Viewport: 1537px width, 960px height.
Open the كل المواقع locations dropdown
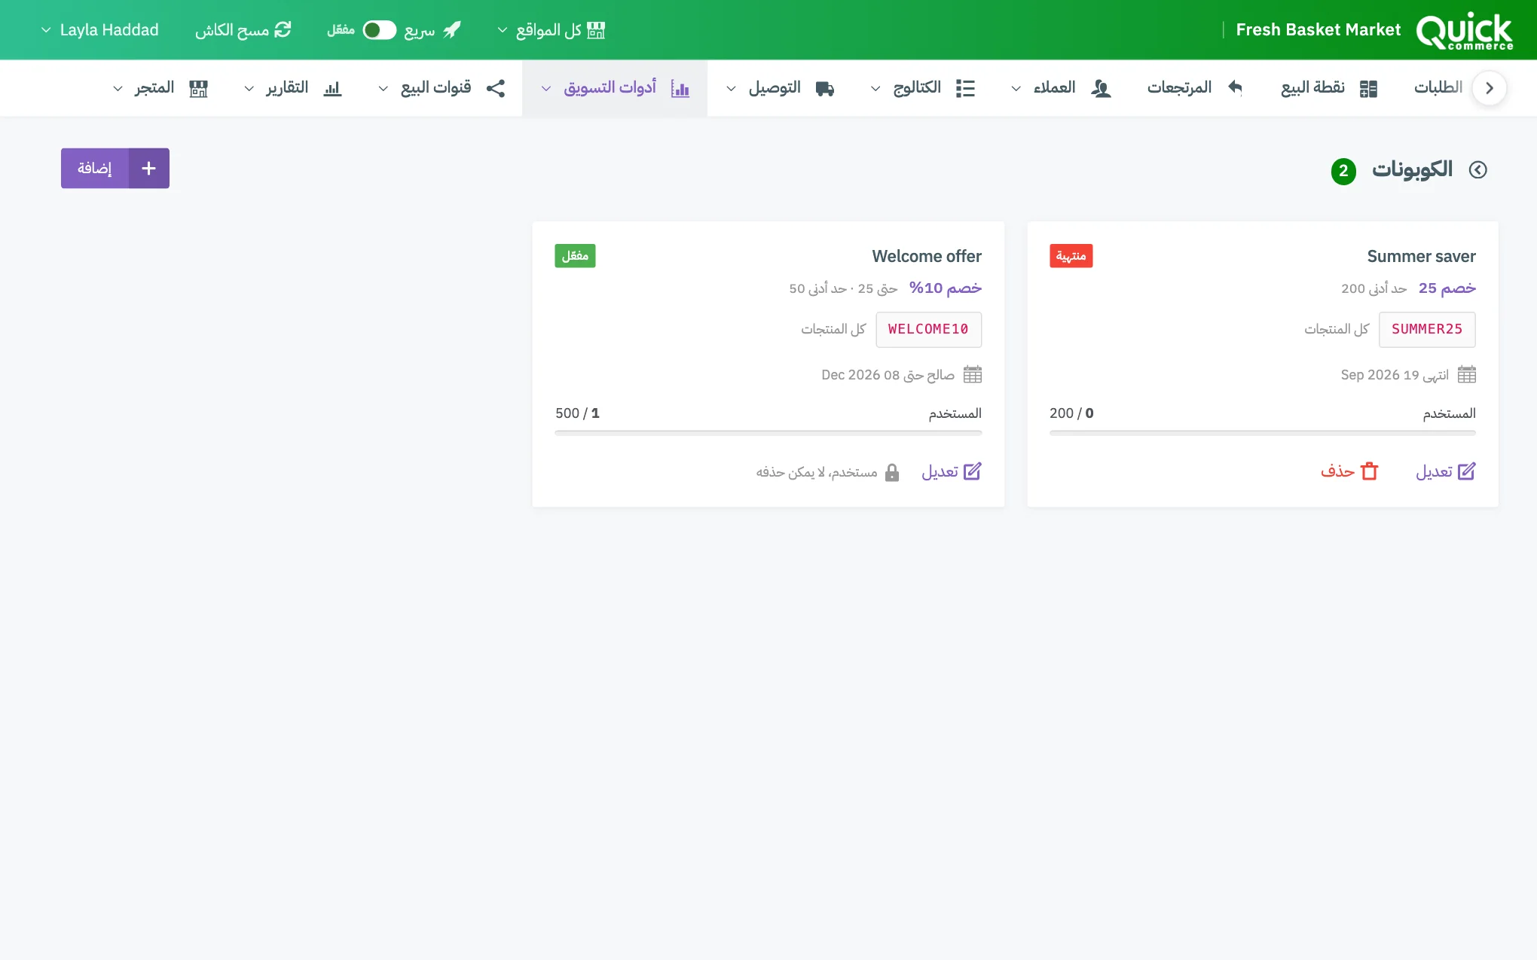pyautogui.click(x=552, y=30)
